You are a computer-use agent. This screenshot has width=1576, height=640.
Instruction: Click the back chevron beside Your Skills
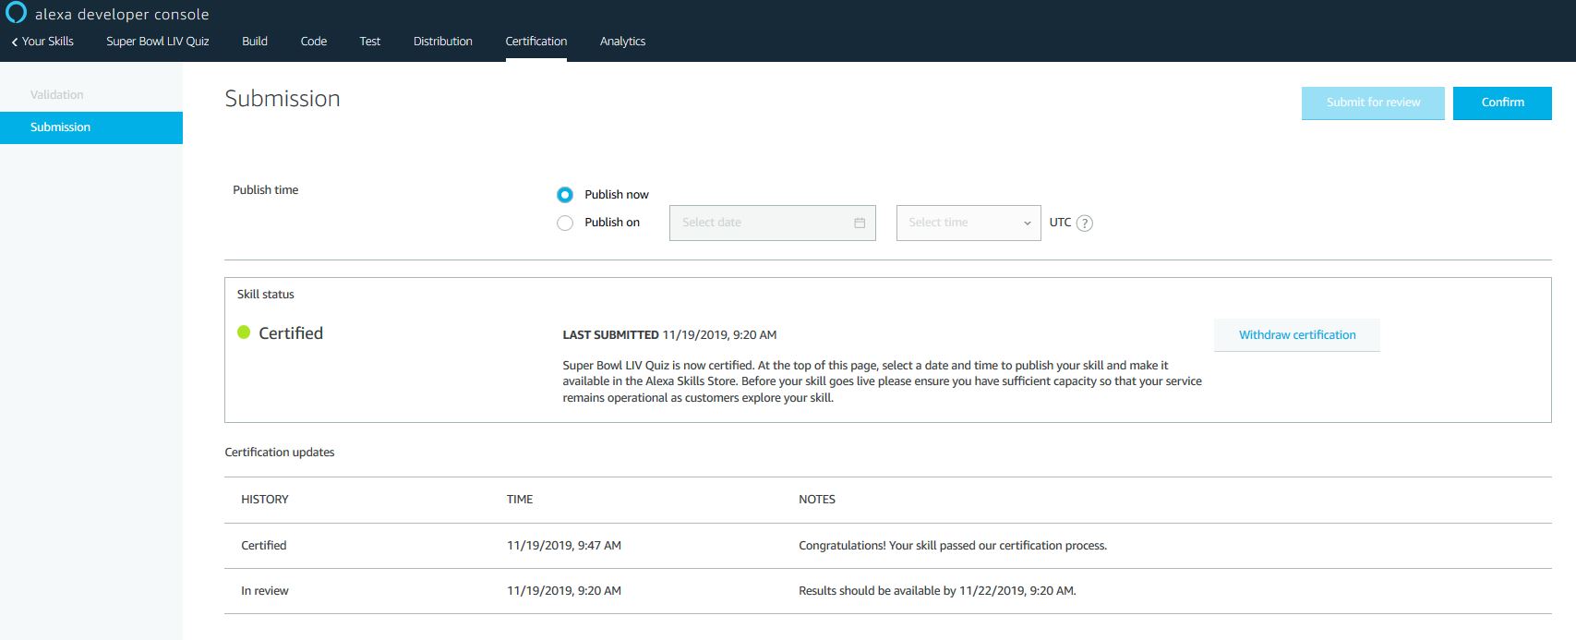click(x=14, y=42)
